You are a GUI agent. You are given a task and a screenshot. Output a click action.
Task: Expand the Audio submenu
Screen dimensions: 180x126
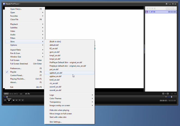coord(25,35)
